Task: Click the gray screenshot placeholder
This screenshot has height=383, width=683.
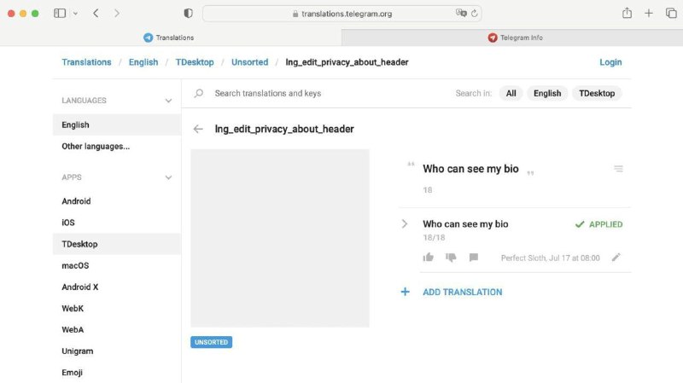Action: pos(280,238)
